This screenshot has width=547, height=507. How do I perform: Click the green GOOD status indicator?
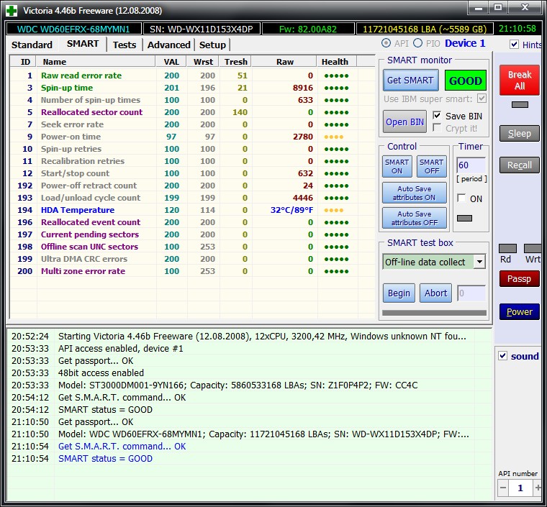(465, 81)
